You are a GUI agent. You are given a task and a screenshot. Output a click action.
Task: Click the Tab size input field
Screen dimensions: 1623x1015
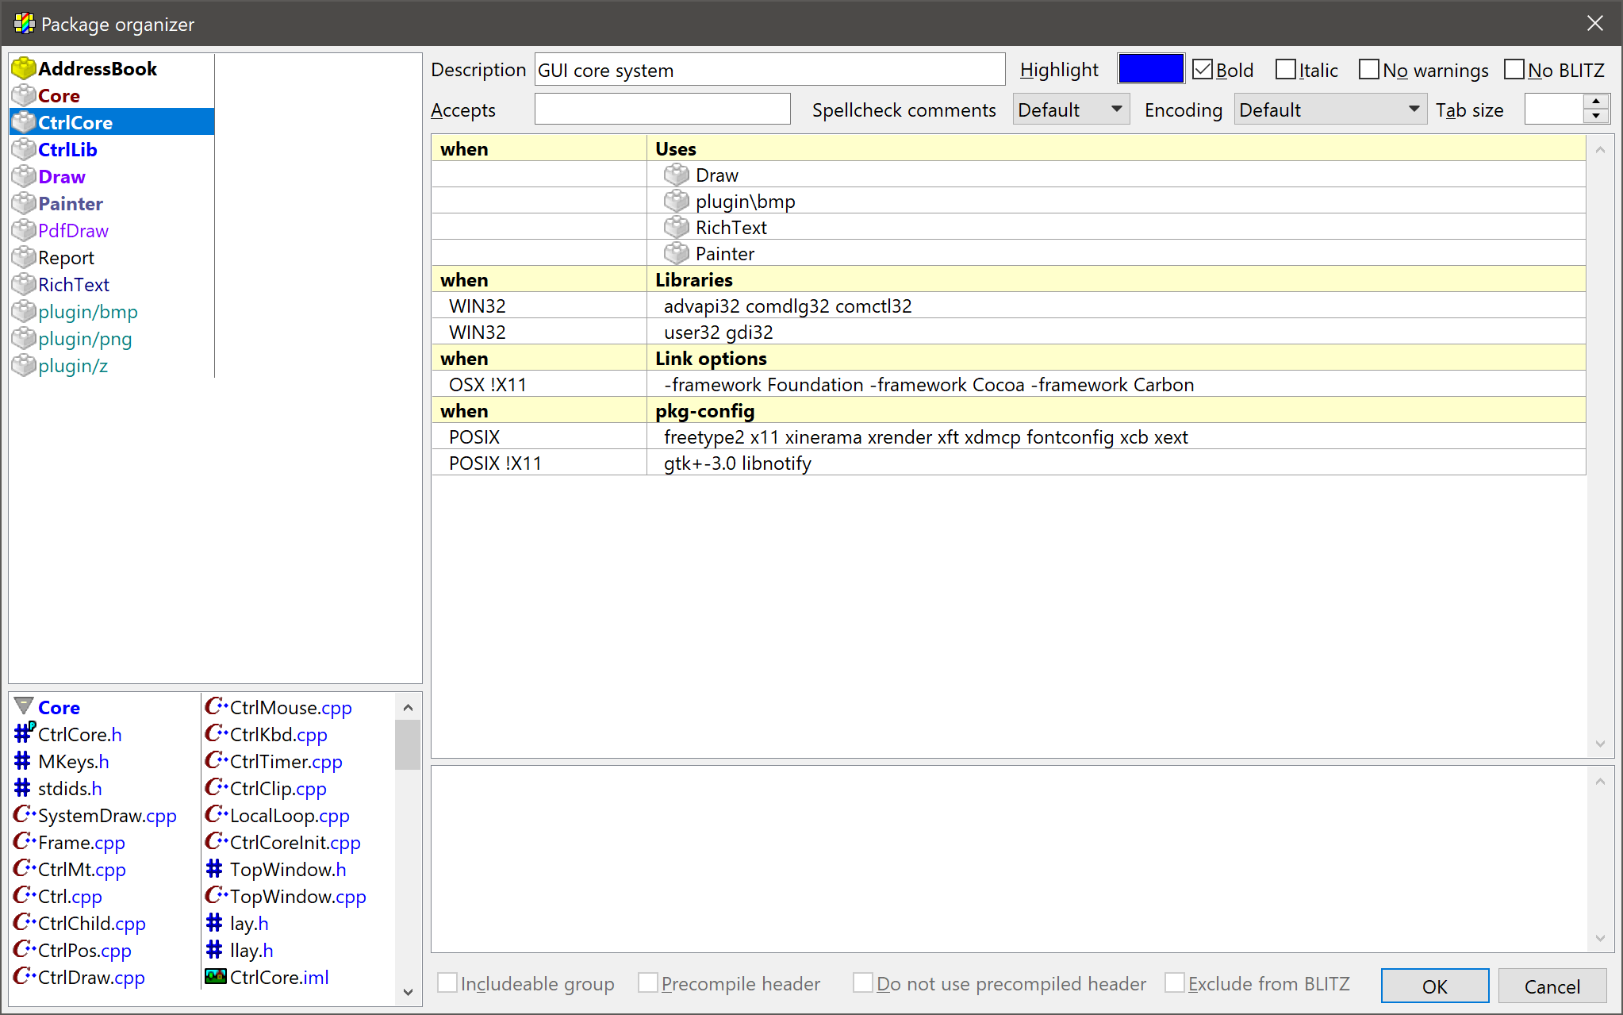pos(1554,110)
